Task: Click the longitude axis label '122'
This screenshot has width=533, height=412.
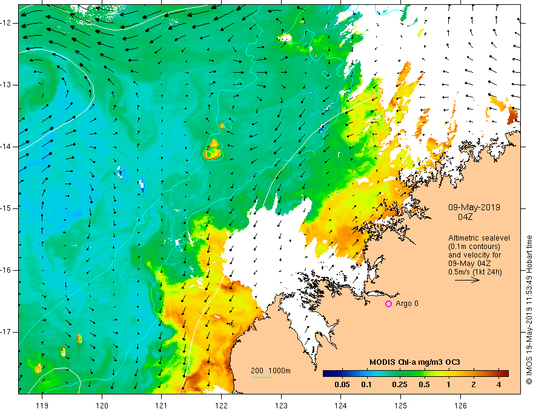Action: tap(221, 405)
